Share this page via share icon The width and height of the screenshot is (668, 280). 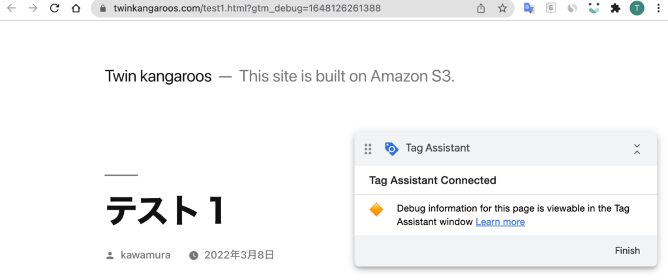click(481, 8)
